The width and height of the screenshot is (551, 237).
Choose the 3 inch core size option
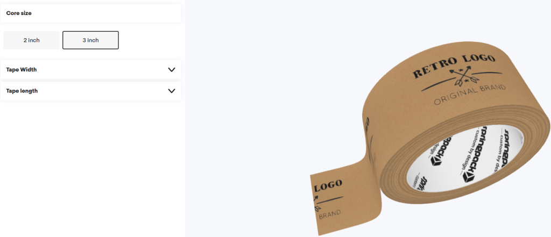90,40
